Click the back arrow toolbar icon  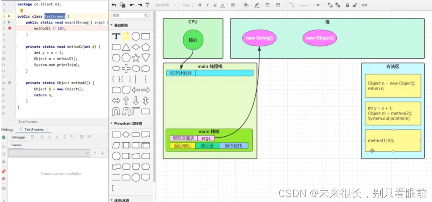pos(114,5)
